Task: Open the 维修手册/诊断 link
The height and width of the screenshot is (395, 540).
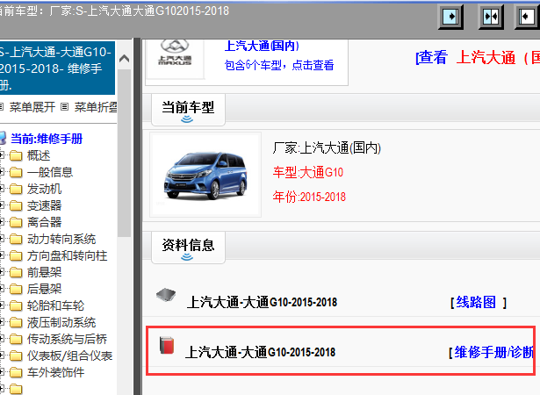Action: [x=494, y=352]
